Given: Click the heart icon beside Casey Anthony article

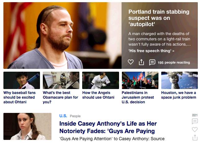Looking at the screenshot, I should coord(195,129).
